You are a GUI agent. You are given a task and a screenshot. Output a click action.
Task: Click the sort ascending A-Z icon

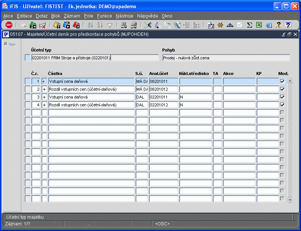click(x=90, y=25)
